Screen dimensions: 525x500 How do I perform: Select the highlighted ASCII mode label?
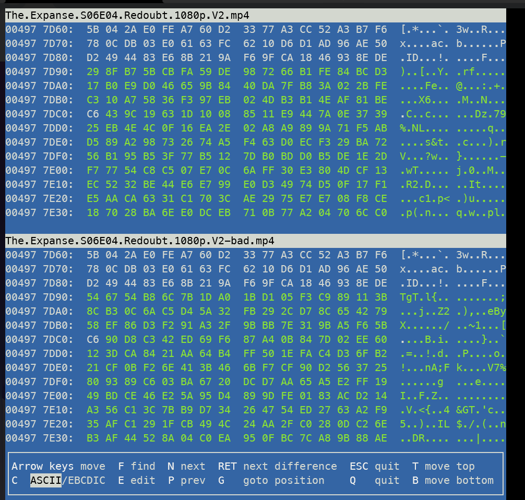pyautogui.click(x=46, y=480)
